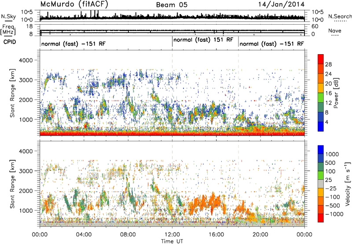Click the '10^5' left tick of noise panel
Viewport: 352px width, 244px height.
click(x=27, y=12)
